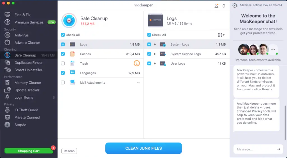Screen dimensions: 287x158
Task: Click the female tech expert avatar
Action: pyautogui.click(x=254, y=49)
